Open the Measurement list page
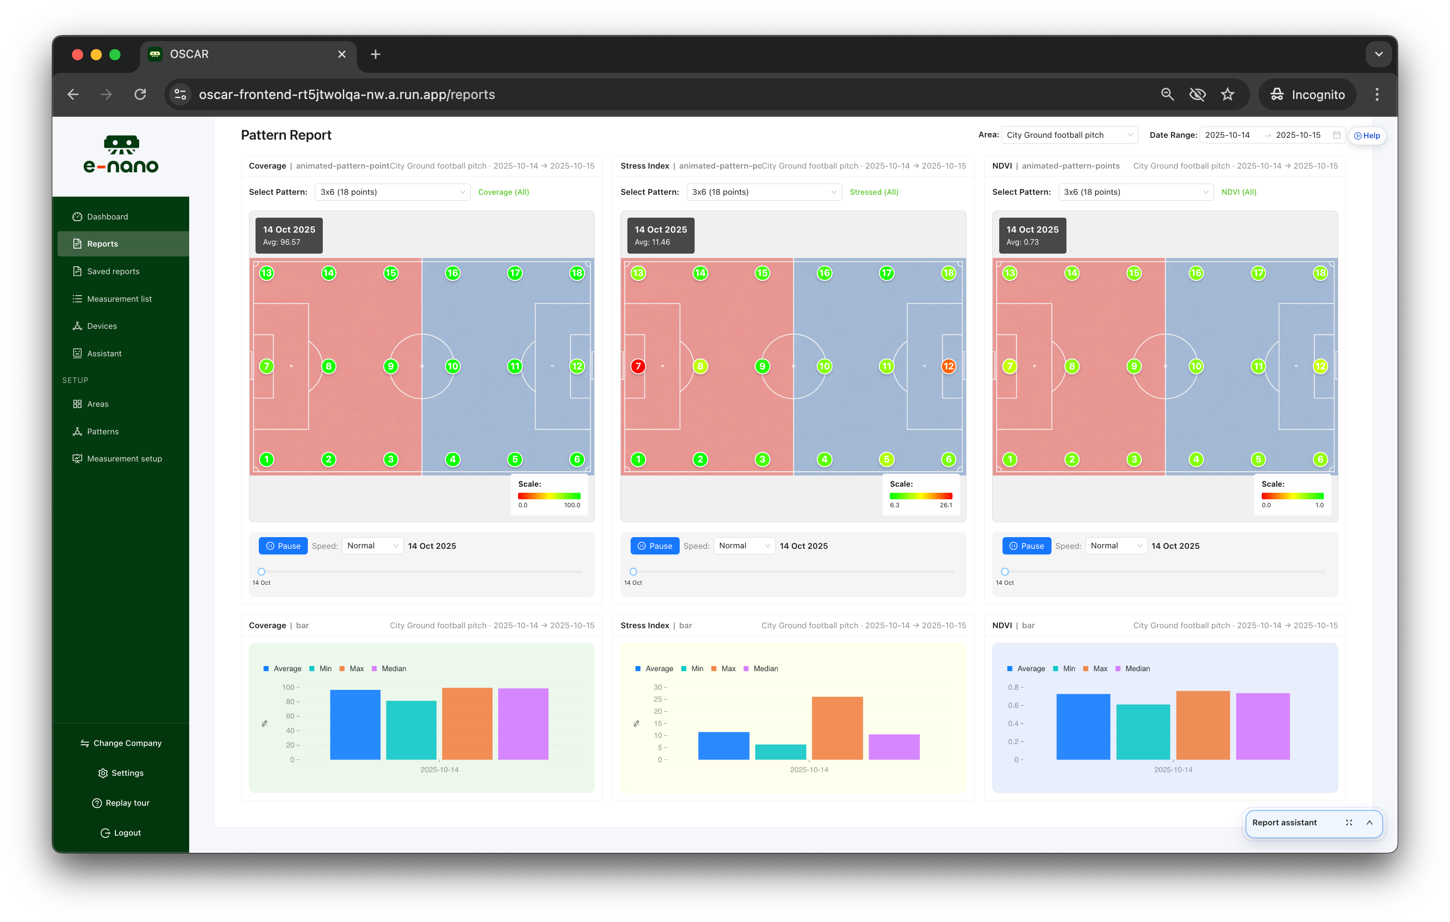1450x922 pixels. coord(119,299)
